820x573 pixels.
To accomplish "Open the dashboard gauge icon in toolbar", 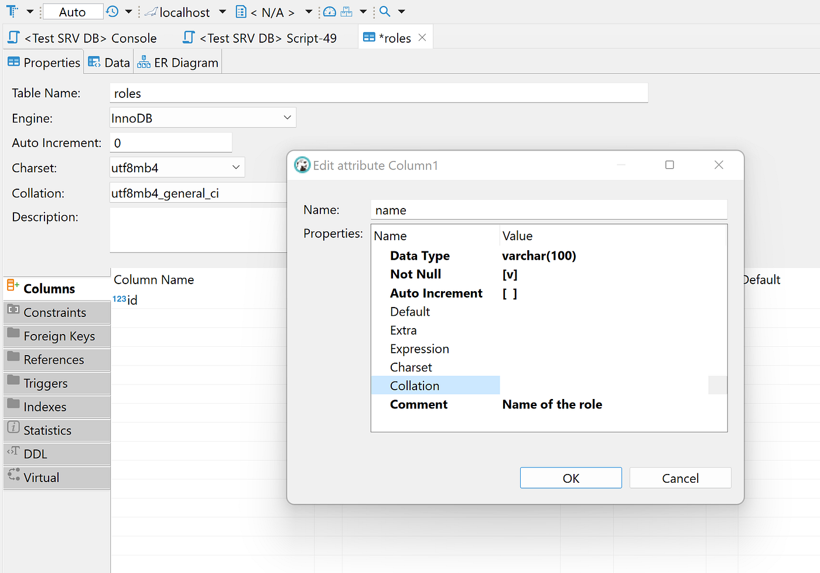I will click(329, 12).
